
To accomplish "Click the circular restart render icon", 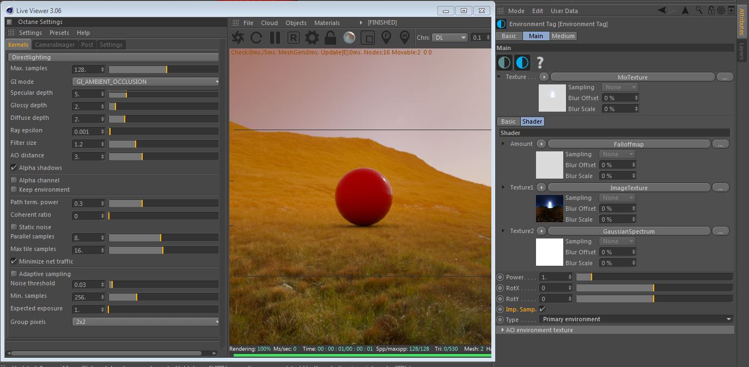I will (x=257, y=38).
